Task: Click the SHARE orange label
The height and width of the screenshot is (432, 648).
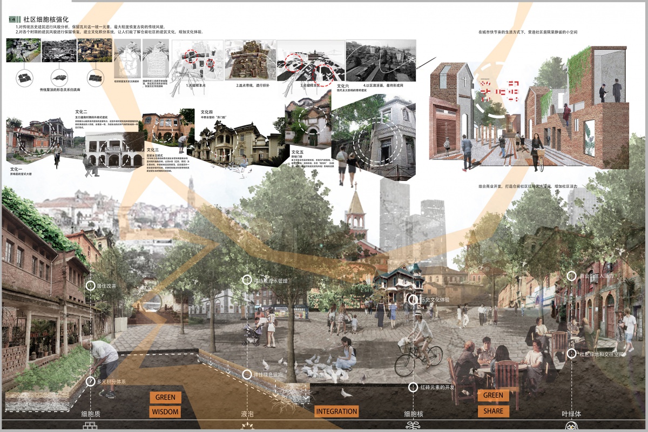Action: pyautogui.click(x=493, y=411)
